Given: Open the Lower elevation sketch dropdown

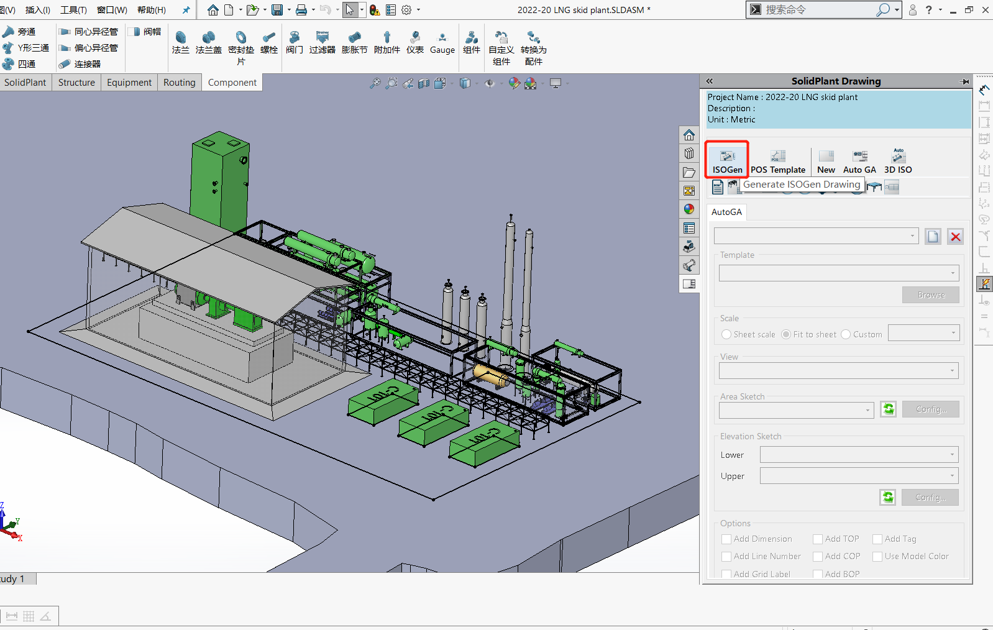Looking at the screenshot, I should click(x=859, y=454).
